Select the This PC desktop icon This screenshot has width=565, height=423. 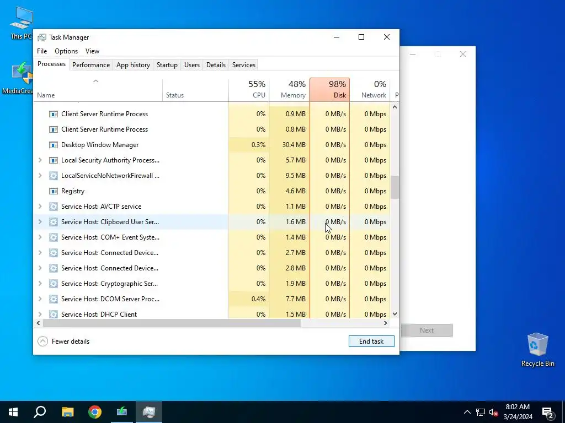[21, 23]
